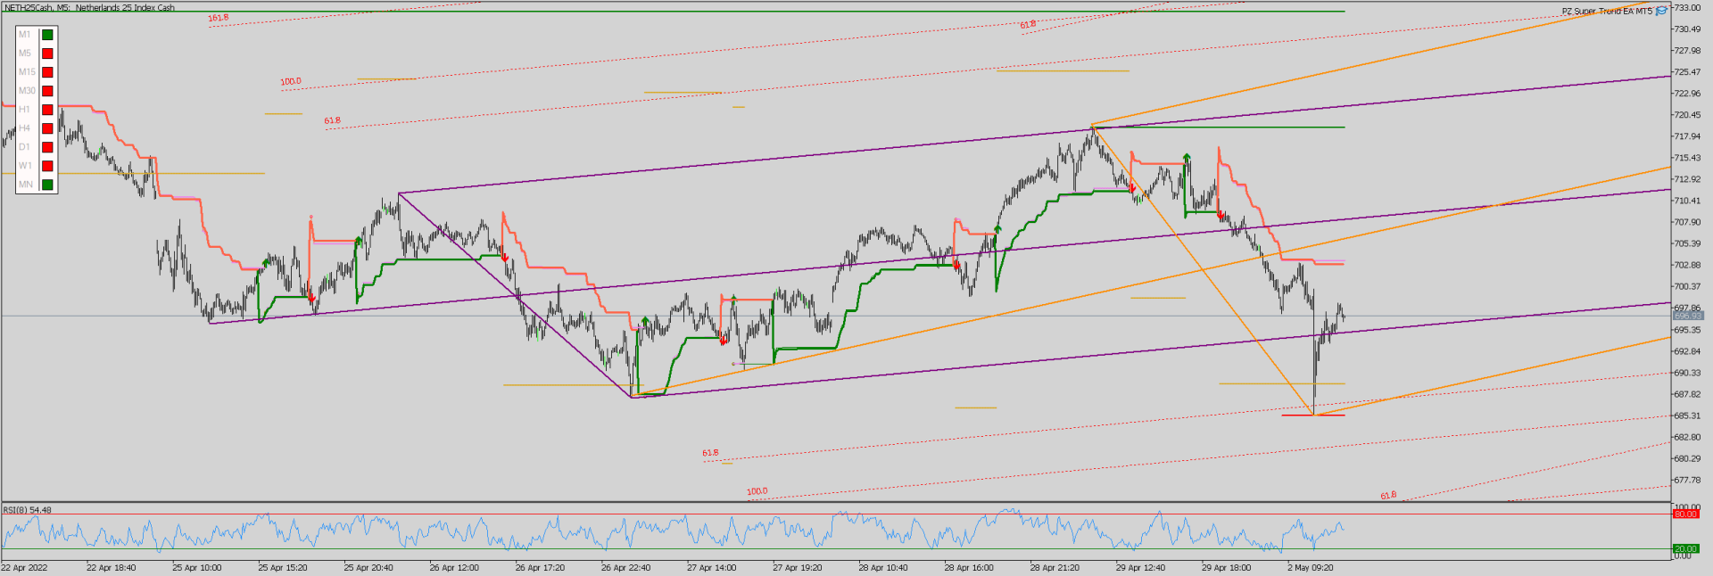Click the red M5 trend indicator square
This screenshot has width=1713, height=576.
pyautogui.click(x=47, y=53)
